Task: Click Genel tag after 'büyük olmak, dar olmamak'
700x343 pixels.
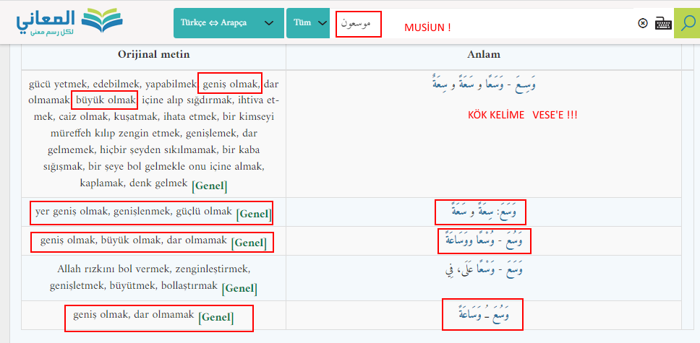Action: (249, 243)
